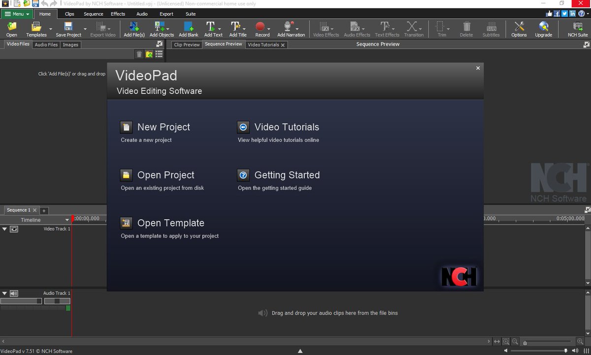Image resolution: width=591 pixels, height=355 pixels.
Task: Start the red Record button
Action: pos(260,27)
